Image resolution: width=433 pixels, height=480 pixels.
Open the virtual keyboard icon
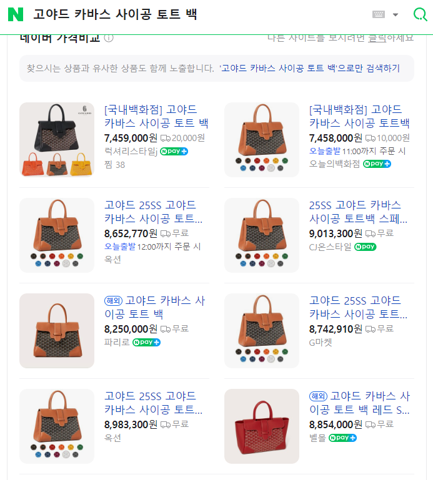point(379,14)
